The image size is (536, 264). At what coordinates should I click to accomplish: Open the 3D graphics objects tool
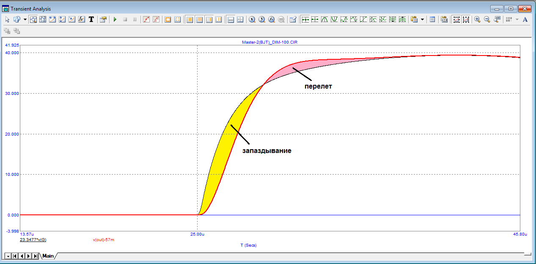coord(17,19)
